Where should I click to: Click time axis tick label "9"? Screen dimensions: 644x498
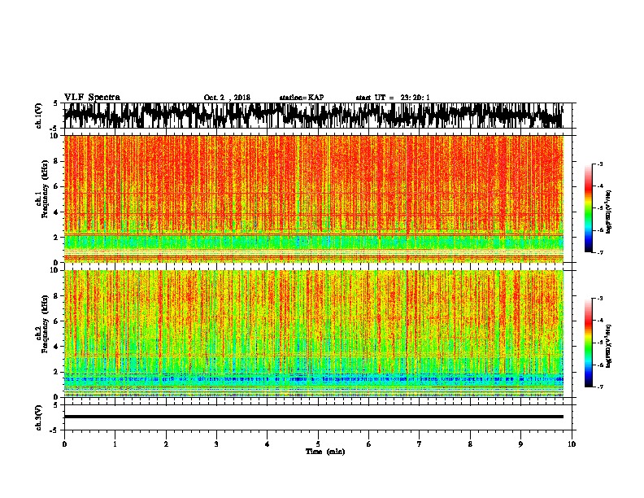pyautogui.click(x=520, y=444)
